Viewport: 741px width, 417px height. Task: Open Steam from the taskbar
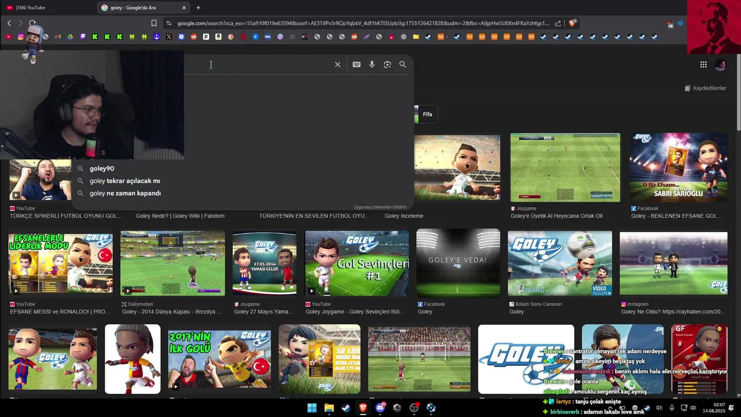(346, 408)
